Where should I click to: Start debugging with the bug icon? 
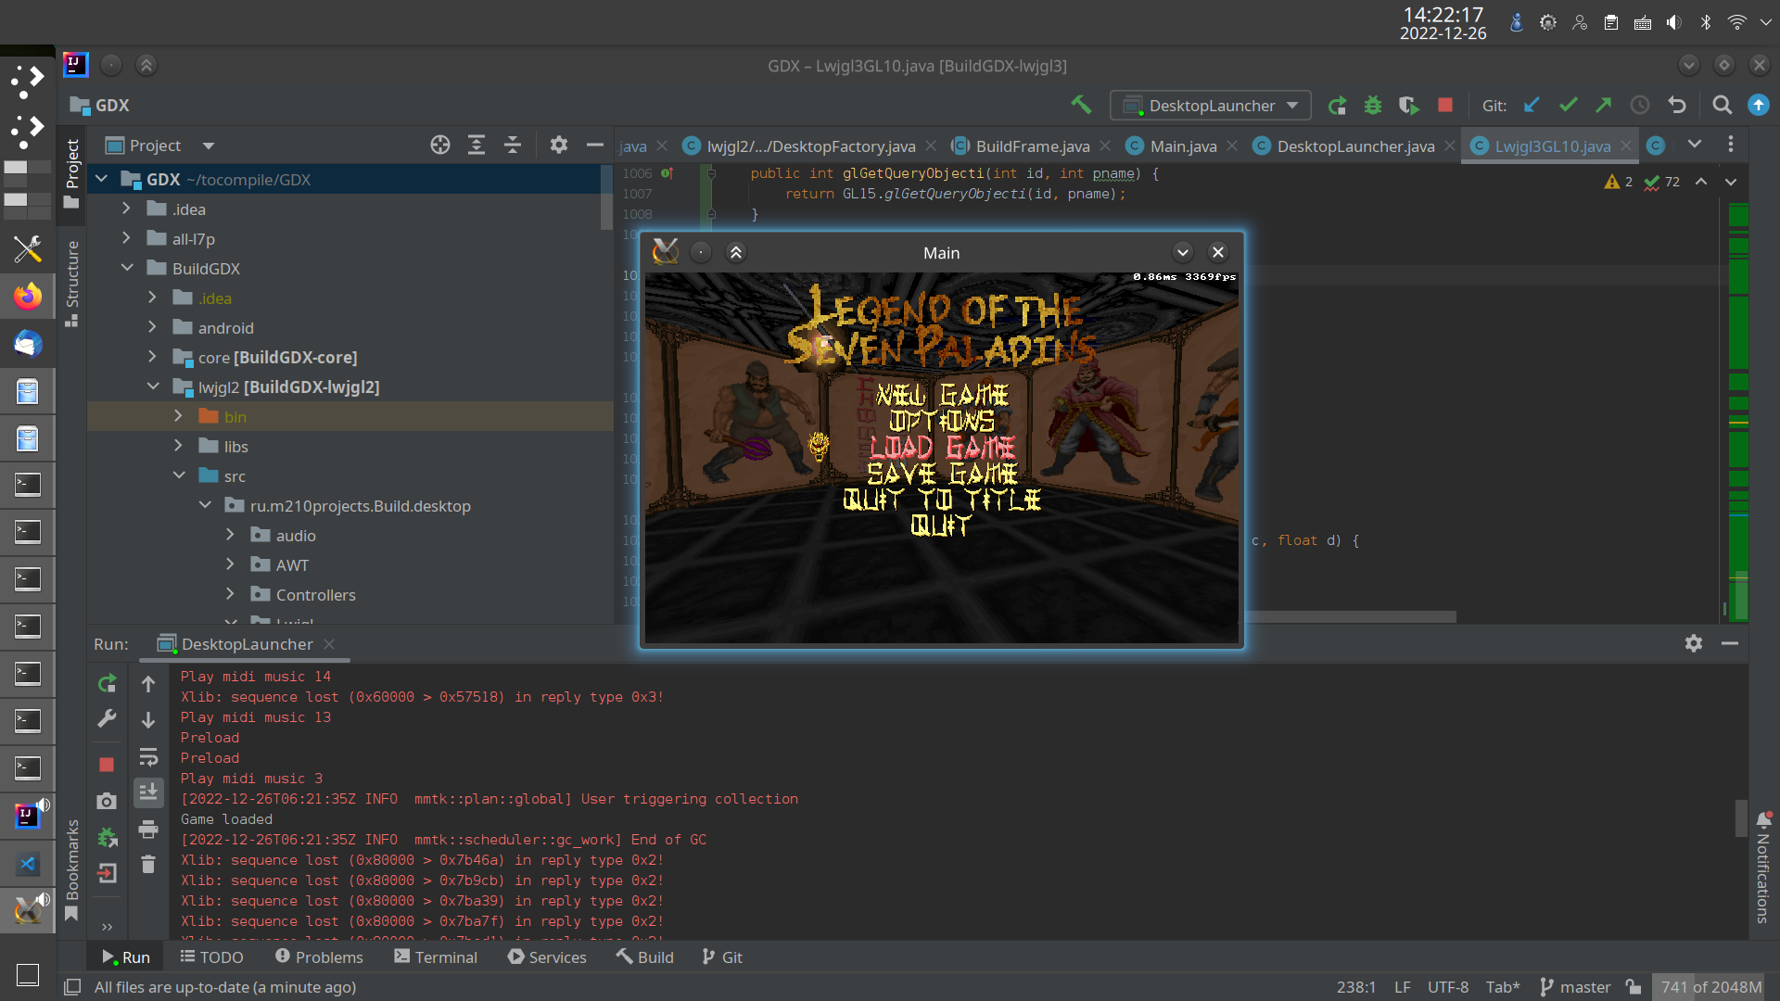tap(1373, 106)
